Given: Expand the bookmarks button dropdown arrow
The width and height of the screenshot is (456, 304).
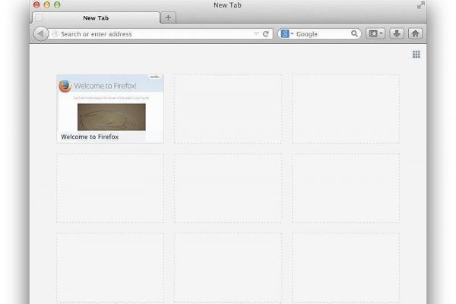Looking at the screenshot, I should [382, 33].
